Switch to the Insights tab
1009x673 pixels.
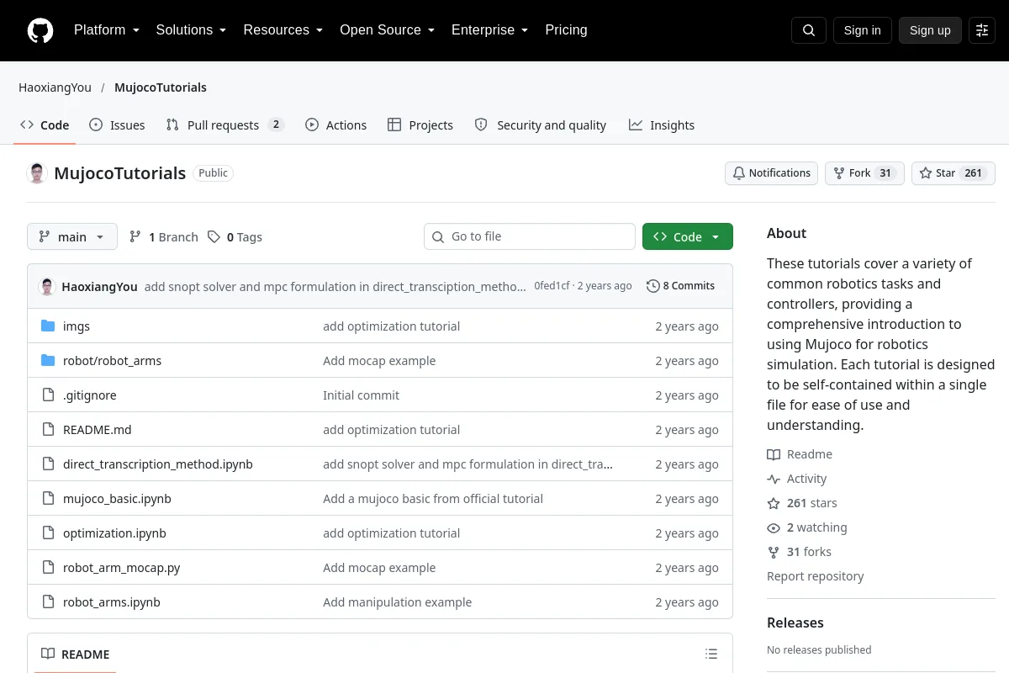(662, 125)
